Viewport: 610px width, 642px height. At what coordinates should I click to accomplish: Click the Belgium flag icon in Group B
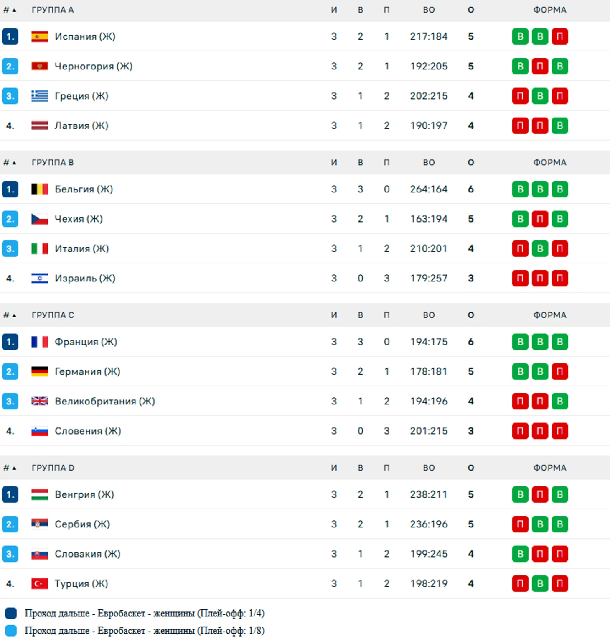(x=40, y=189)
